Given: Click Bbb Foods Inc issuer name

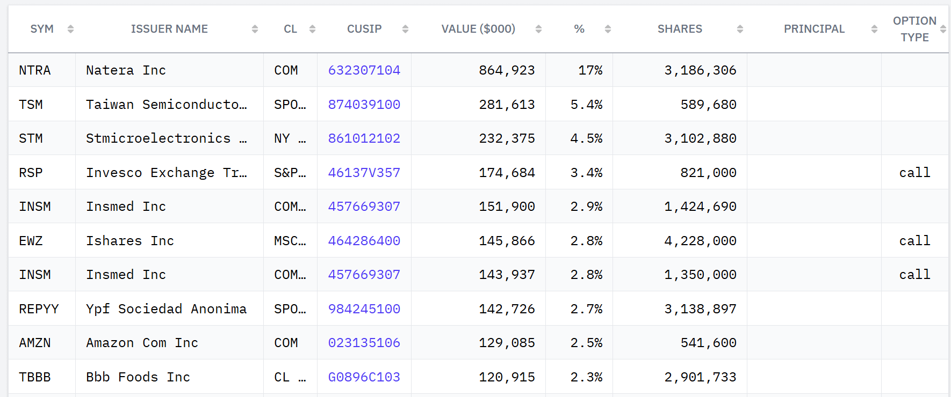Looking at the screenshot, I should pos(138,377).
